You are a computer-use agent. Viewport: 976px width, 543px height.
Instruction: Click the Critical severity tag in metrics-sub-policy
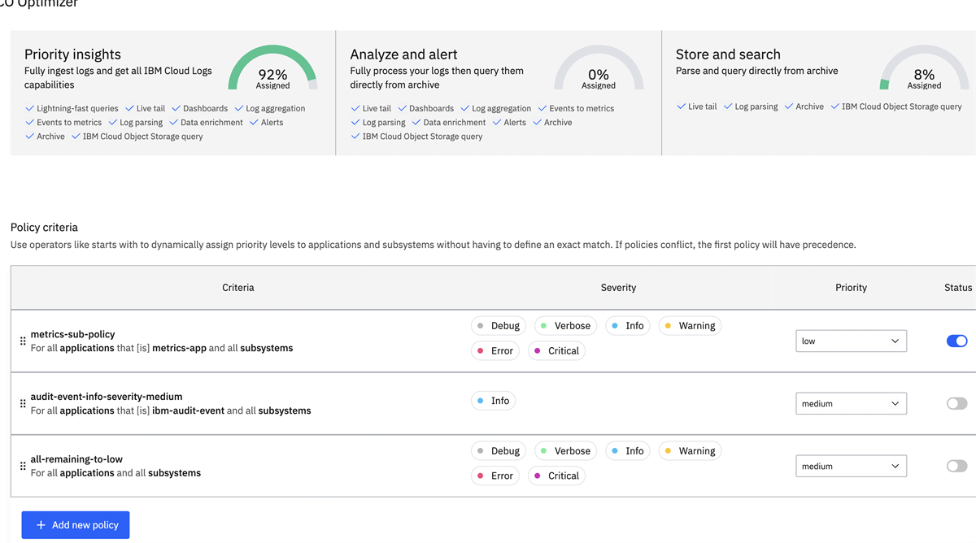pos(556,351)
